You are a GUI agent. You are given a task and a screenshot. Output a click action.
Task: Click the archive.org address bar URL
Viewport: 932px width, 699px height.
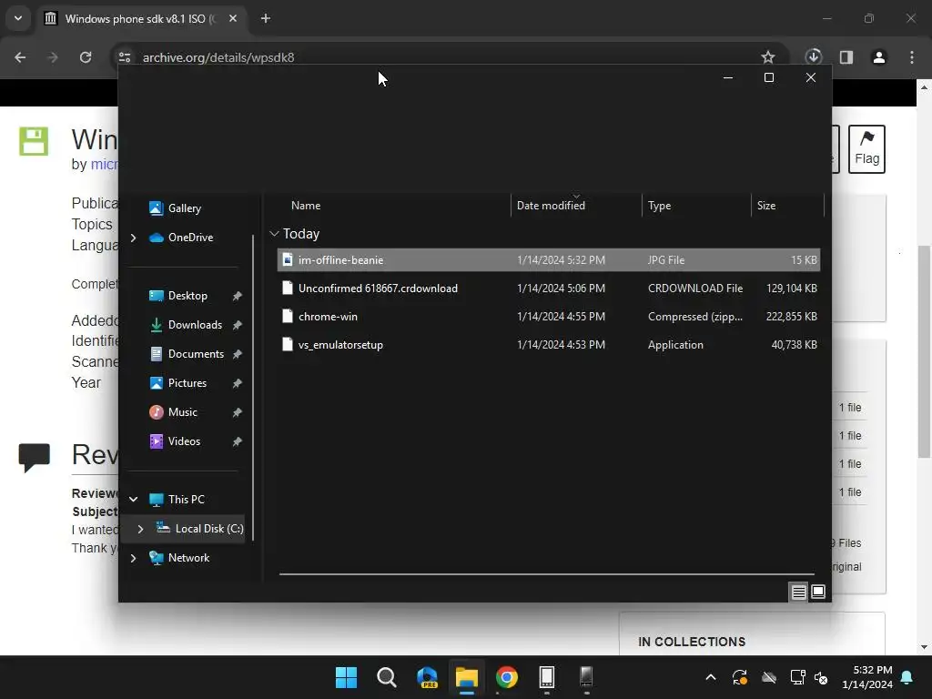point(218,57)
